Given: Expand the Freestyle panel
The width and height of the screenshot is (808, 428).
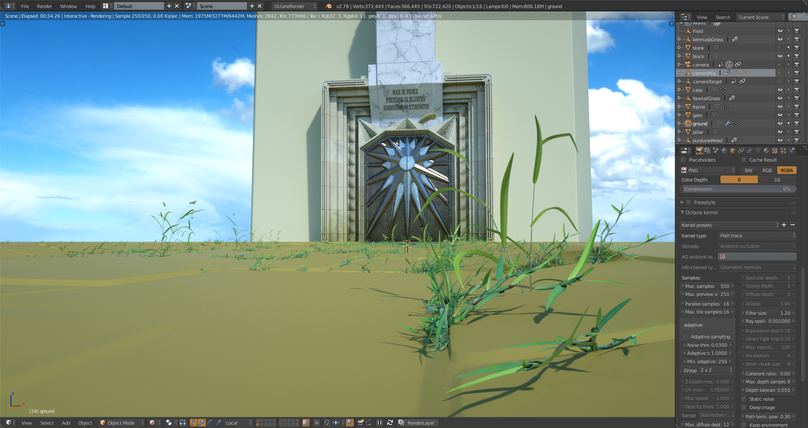Looking at the screenshot, I should [x=682, y=202].
